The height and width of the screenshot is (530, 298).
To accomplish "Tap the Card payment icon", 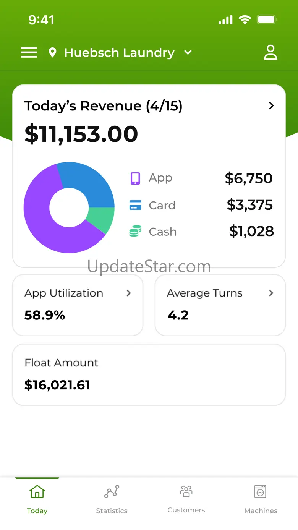I will pyautogui.click(x=135, y=206).
